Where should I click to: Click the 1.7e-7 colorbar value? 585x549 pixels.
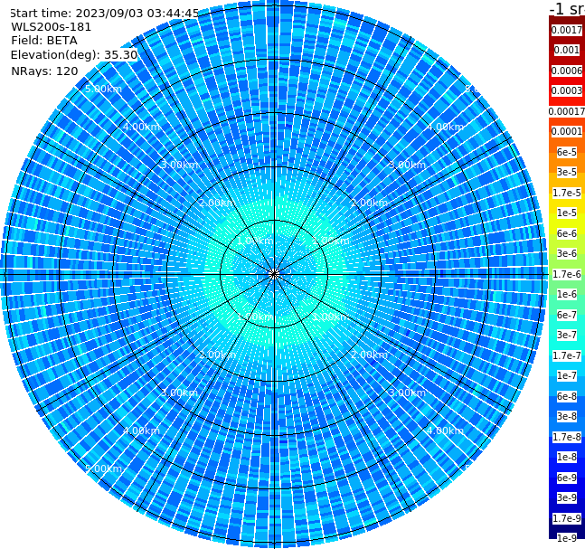(567, 355)
